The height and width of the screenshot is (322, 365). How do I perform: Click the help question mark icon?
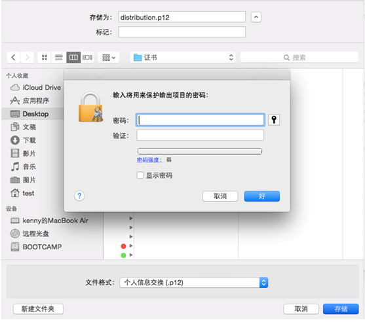79,196
